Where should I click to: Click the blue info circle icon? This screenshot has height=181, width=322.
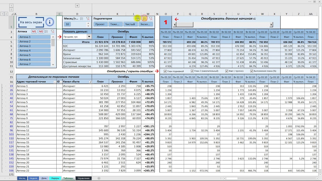pos(50,22)
